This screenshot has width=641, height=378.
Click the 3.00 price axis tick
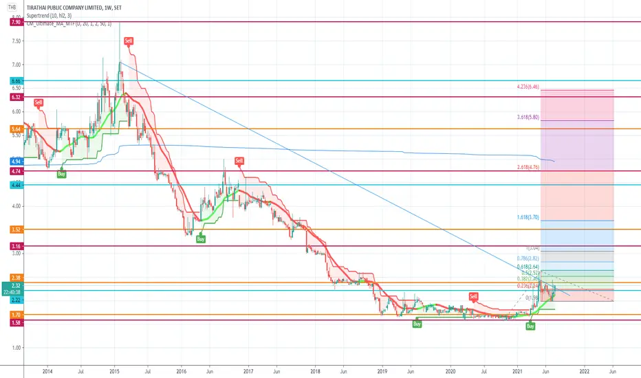coord(17,254)
